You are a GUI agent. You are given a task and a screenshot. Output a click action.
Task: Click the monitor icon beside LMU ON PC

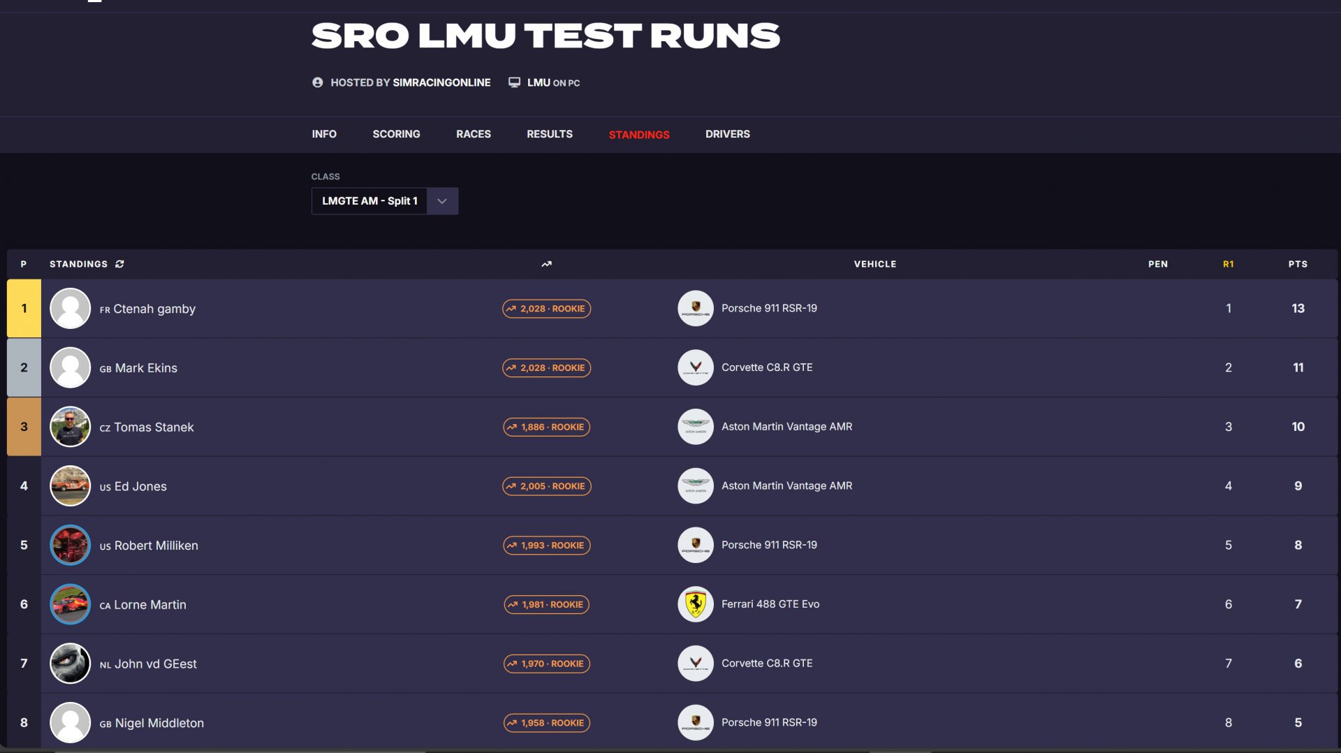[x=515, y=82]
